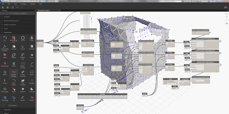Screen dimensions: 229x114
Task: Select the Triangle.PlaceHoles node header
Action: tap(88, 65)
